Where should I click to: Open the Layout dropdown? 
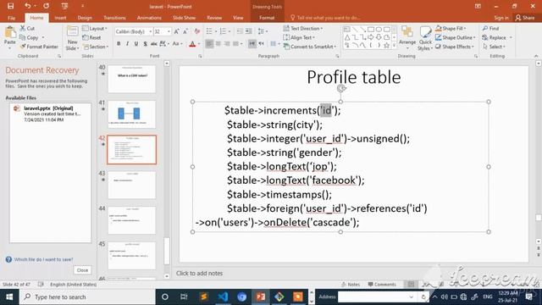pyautogui.click(x=95, y=28)
